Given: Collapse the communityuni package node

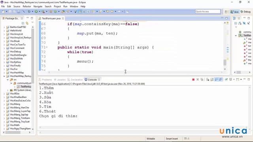Looking at the screenshot, I should click(11, 83).
